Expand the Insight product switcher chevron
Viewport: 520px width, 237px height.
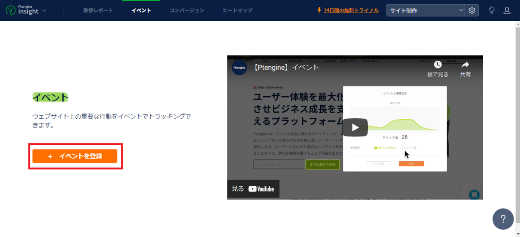tap(45, 10)
